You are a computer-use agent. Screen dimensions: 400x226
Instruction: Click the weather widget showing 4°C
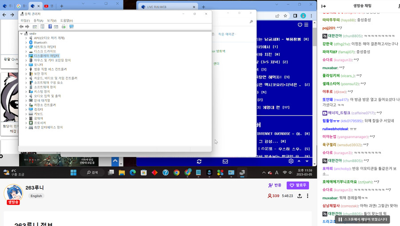click(14, 173)
